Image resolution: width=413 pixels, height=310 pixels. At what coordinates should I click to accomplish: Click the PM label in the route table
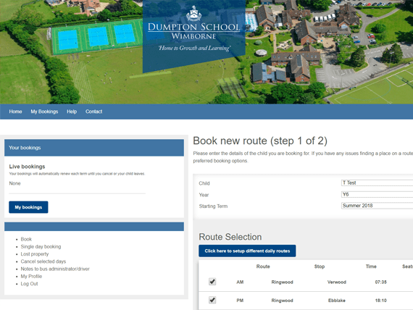point(240,301)
